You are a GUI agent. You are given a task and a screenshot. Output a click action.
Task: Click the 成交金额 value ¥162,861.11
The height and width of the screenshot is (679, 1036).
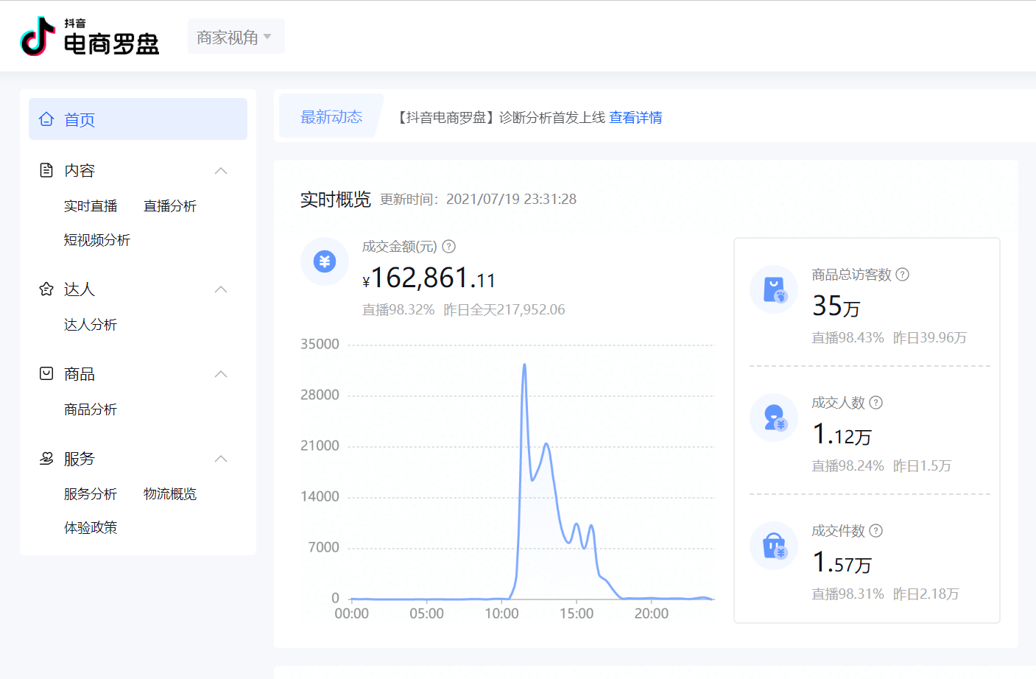point(429,278)
